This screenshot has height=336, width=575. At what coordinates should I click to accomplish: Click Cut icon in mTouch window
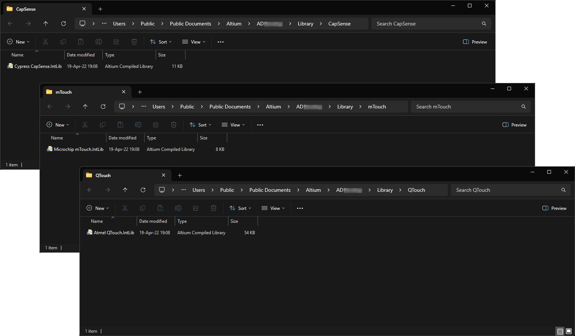click(85, 125)
